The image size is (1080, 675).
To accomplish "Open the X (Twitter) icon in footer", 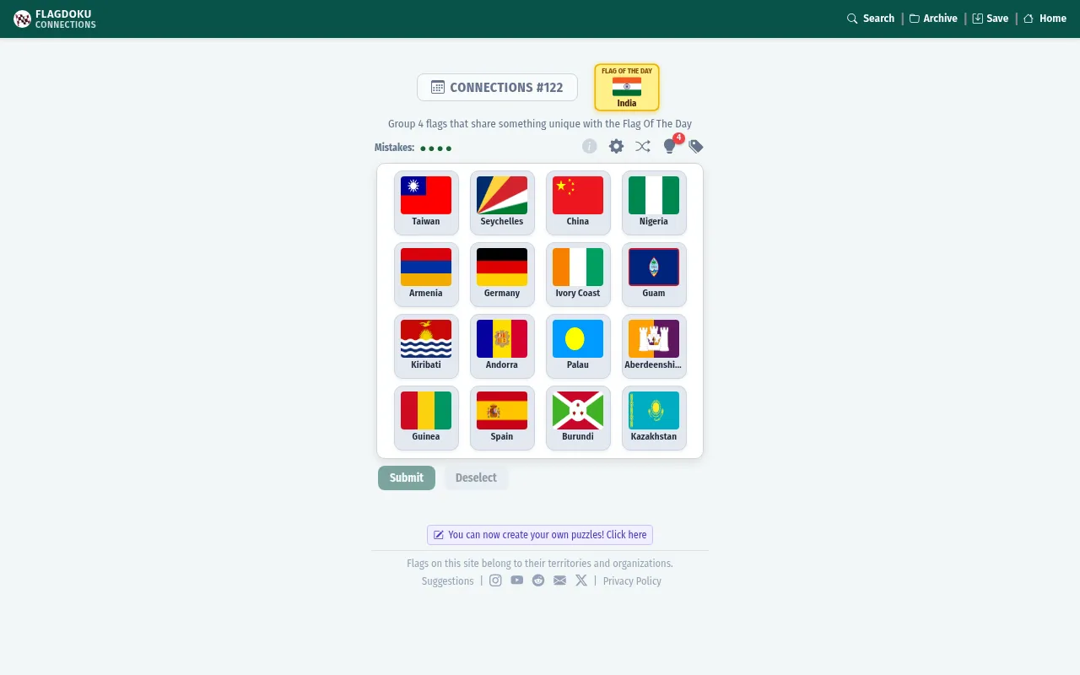I will tap(581, 580).
